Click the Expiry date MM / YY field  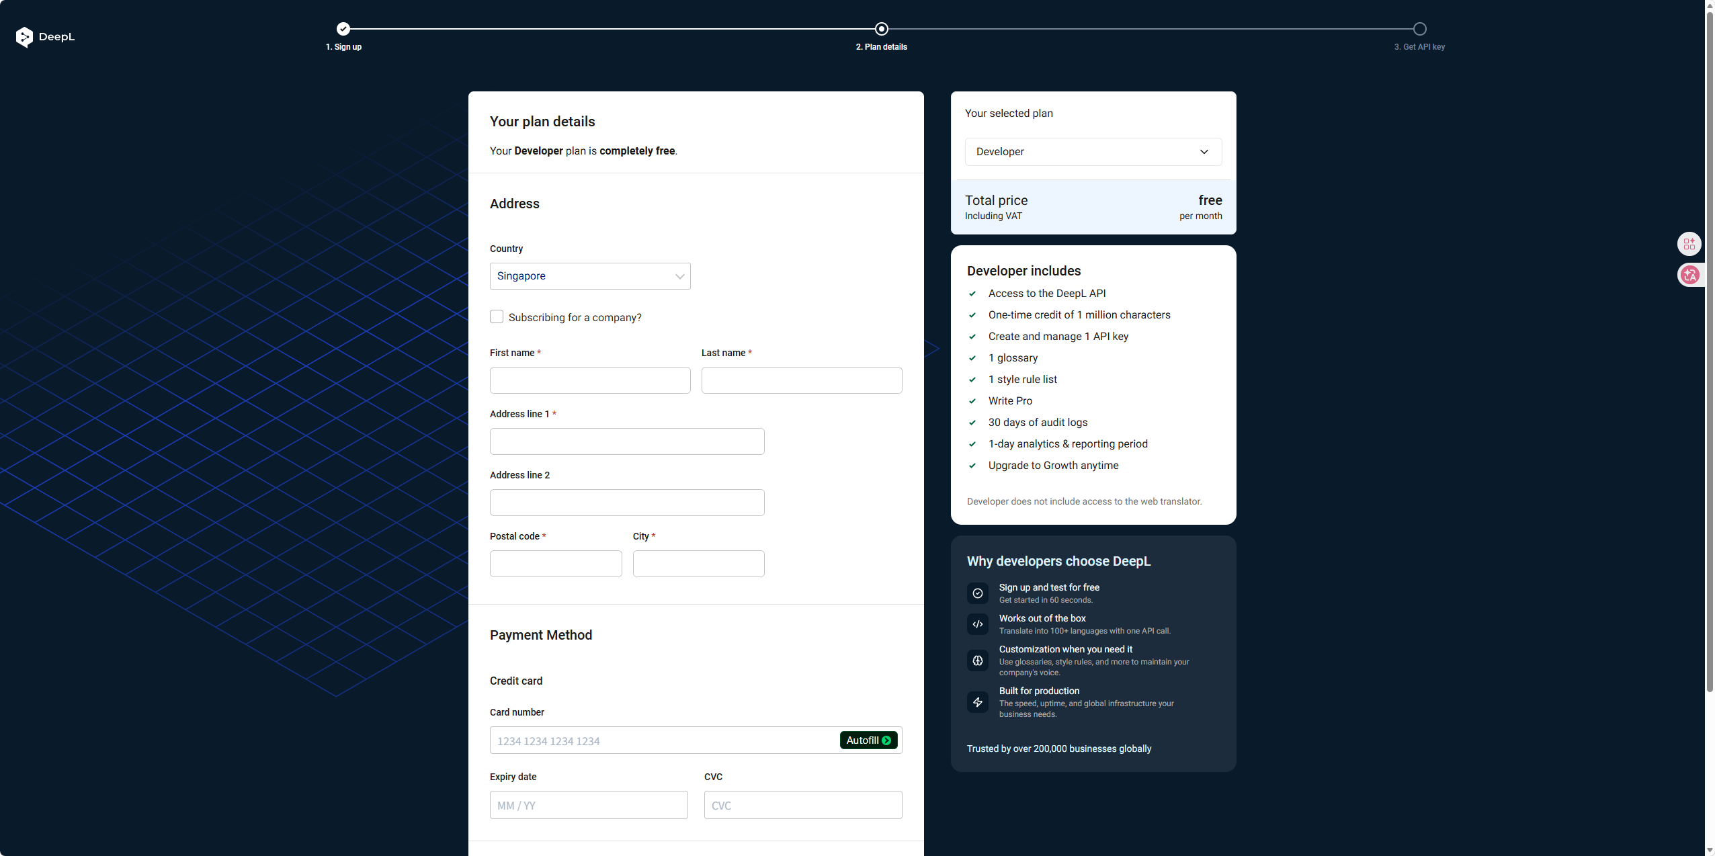589,805
